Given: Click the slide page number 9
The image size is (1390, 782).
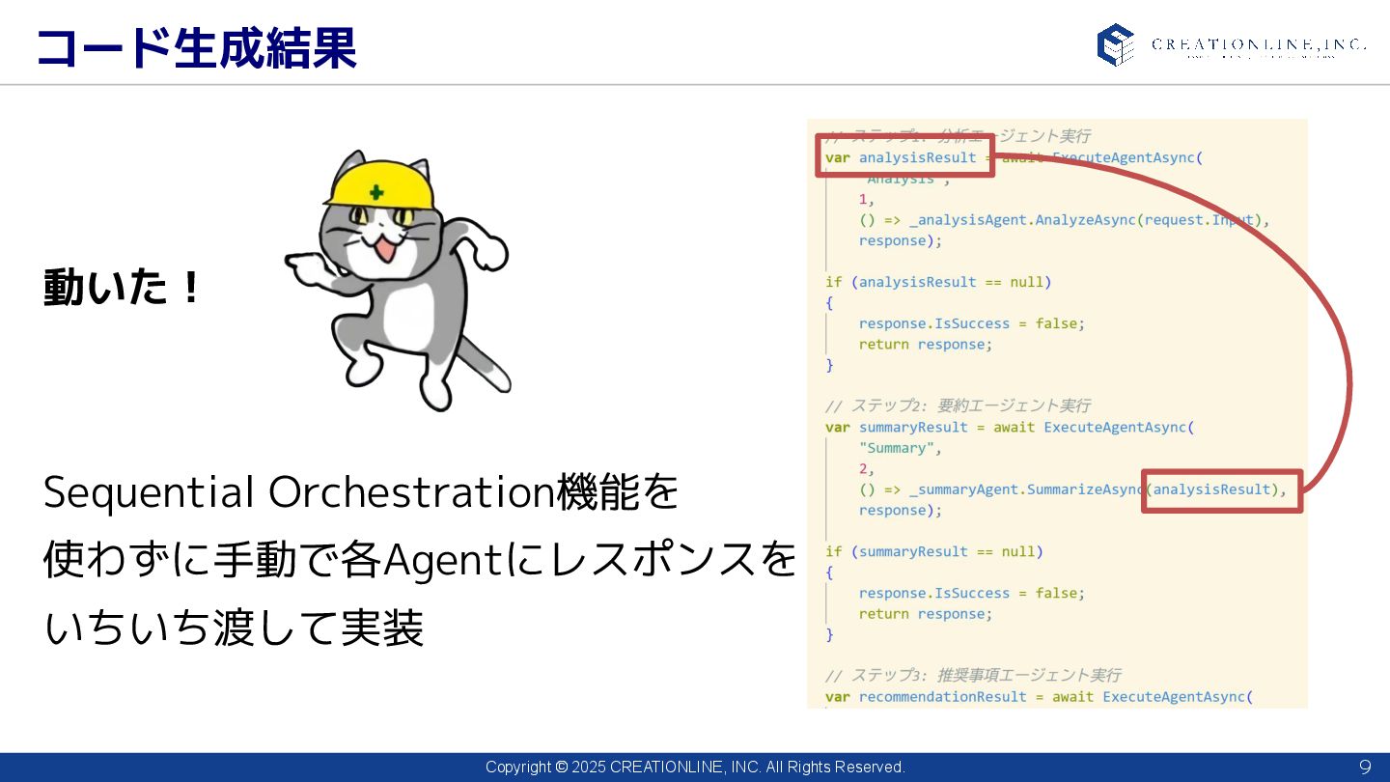Looking at the screenshot, I should pos(1365,768).
